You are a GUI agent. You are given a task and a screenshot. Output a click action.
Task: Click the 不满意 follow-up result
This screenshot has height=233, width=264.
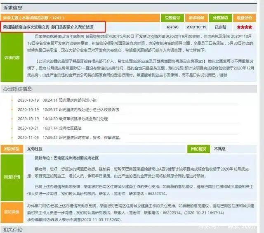point(220,149)
